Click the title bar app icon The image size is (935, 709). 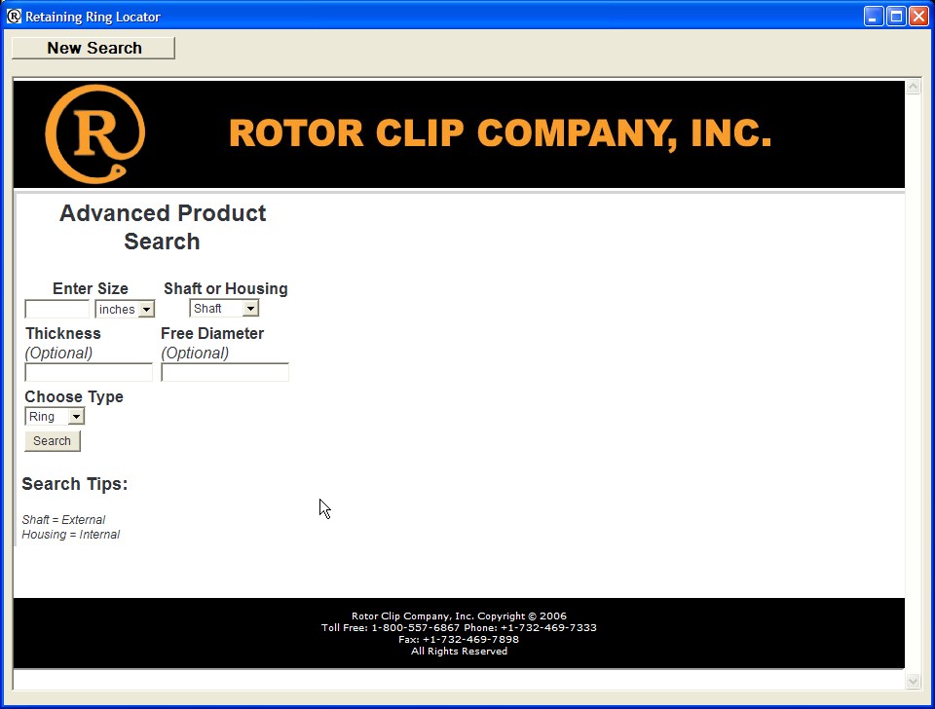coord(13,17)
